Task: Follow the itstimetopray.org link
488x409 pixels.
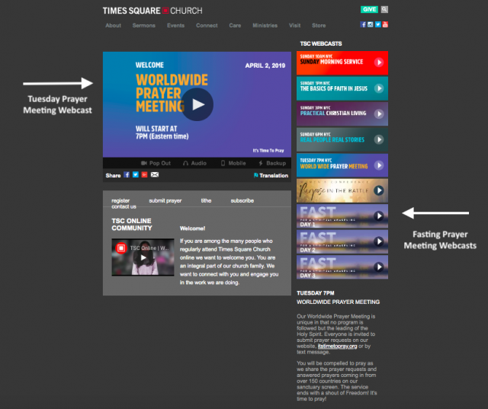Action: 337,347
